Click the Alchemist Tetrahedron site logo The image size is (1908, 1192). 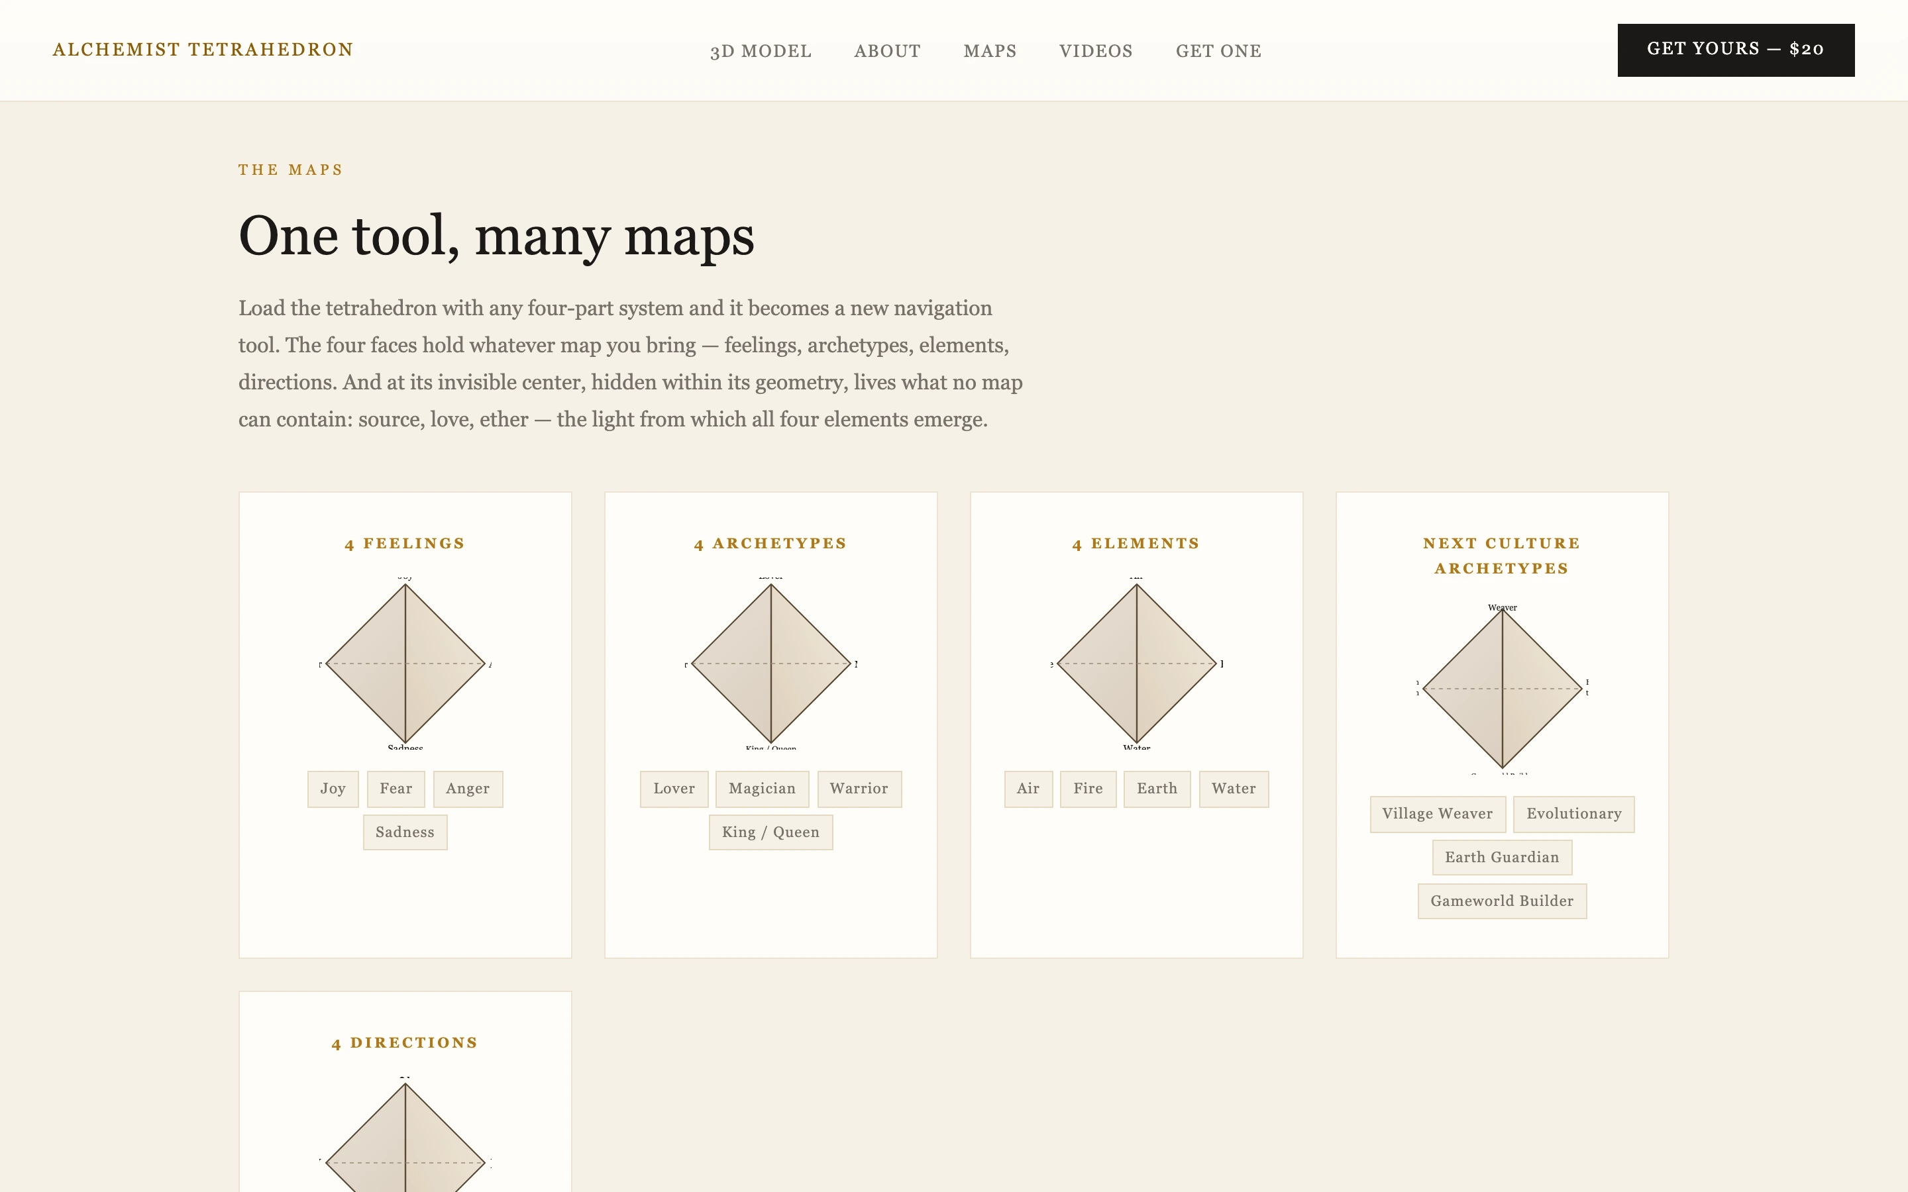pyautogui.click(x=203, y=50)
